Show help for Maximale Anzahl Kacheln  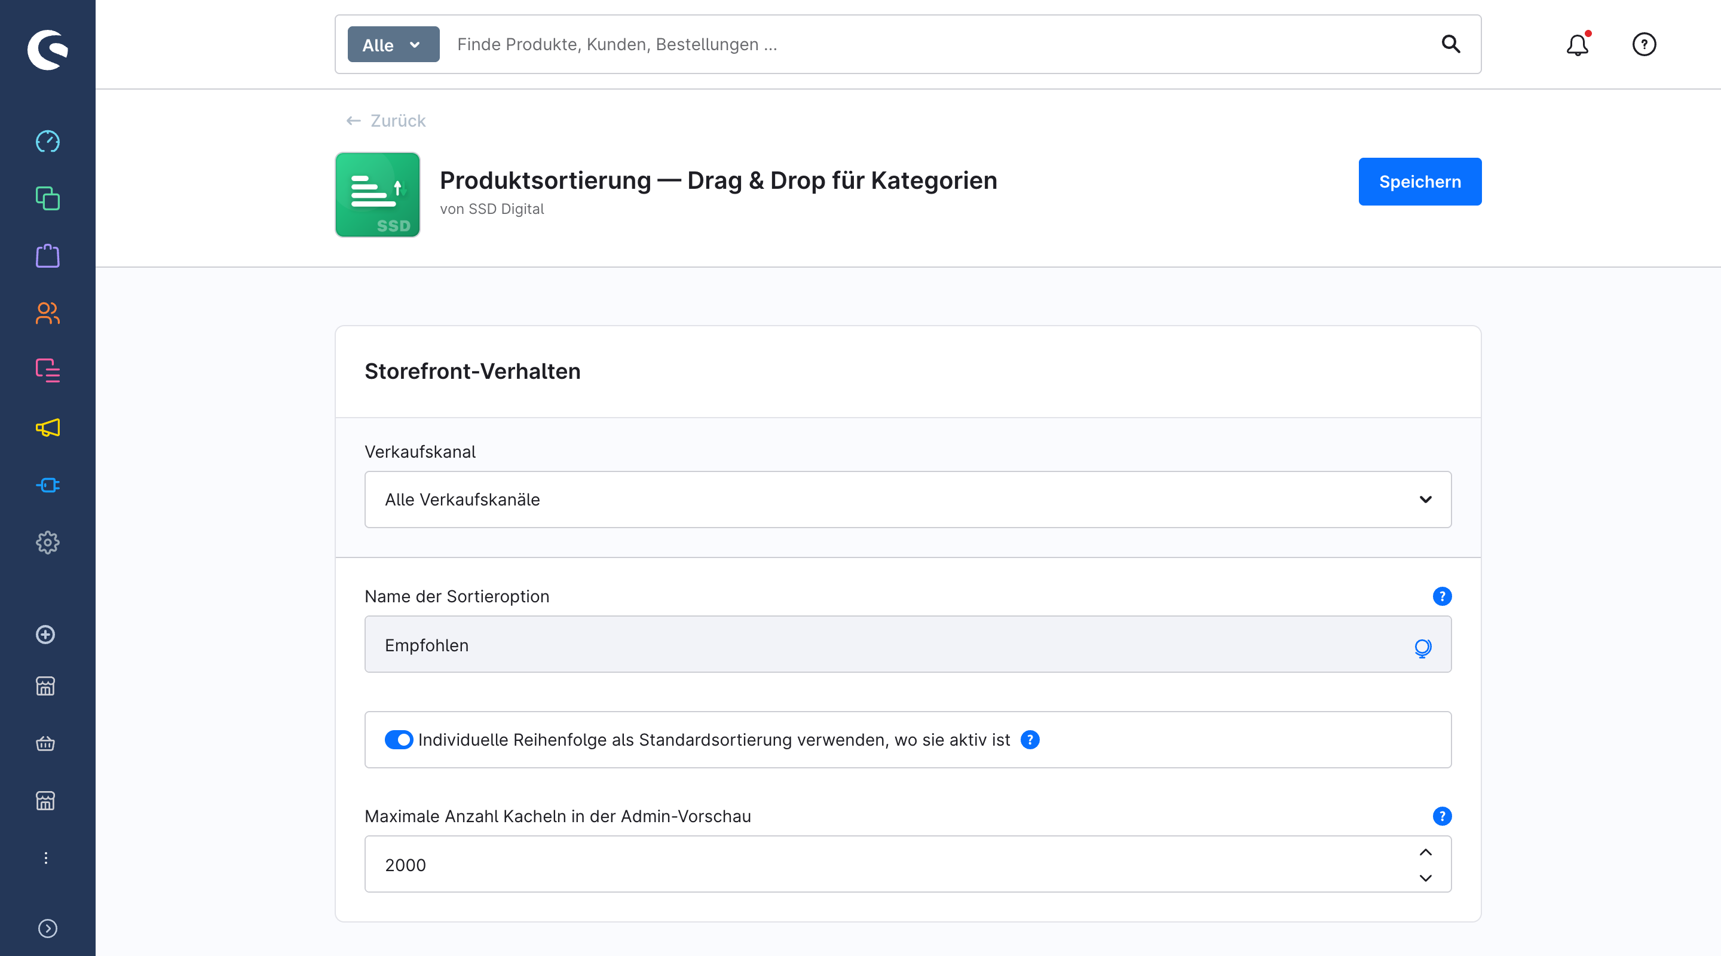coord(1443,816)
